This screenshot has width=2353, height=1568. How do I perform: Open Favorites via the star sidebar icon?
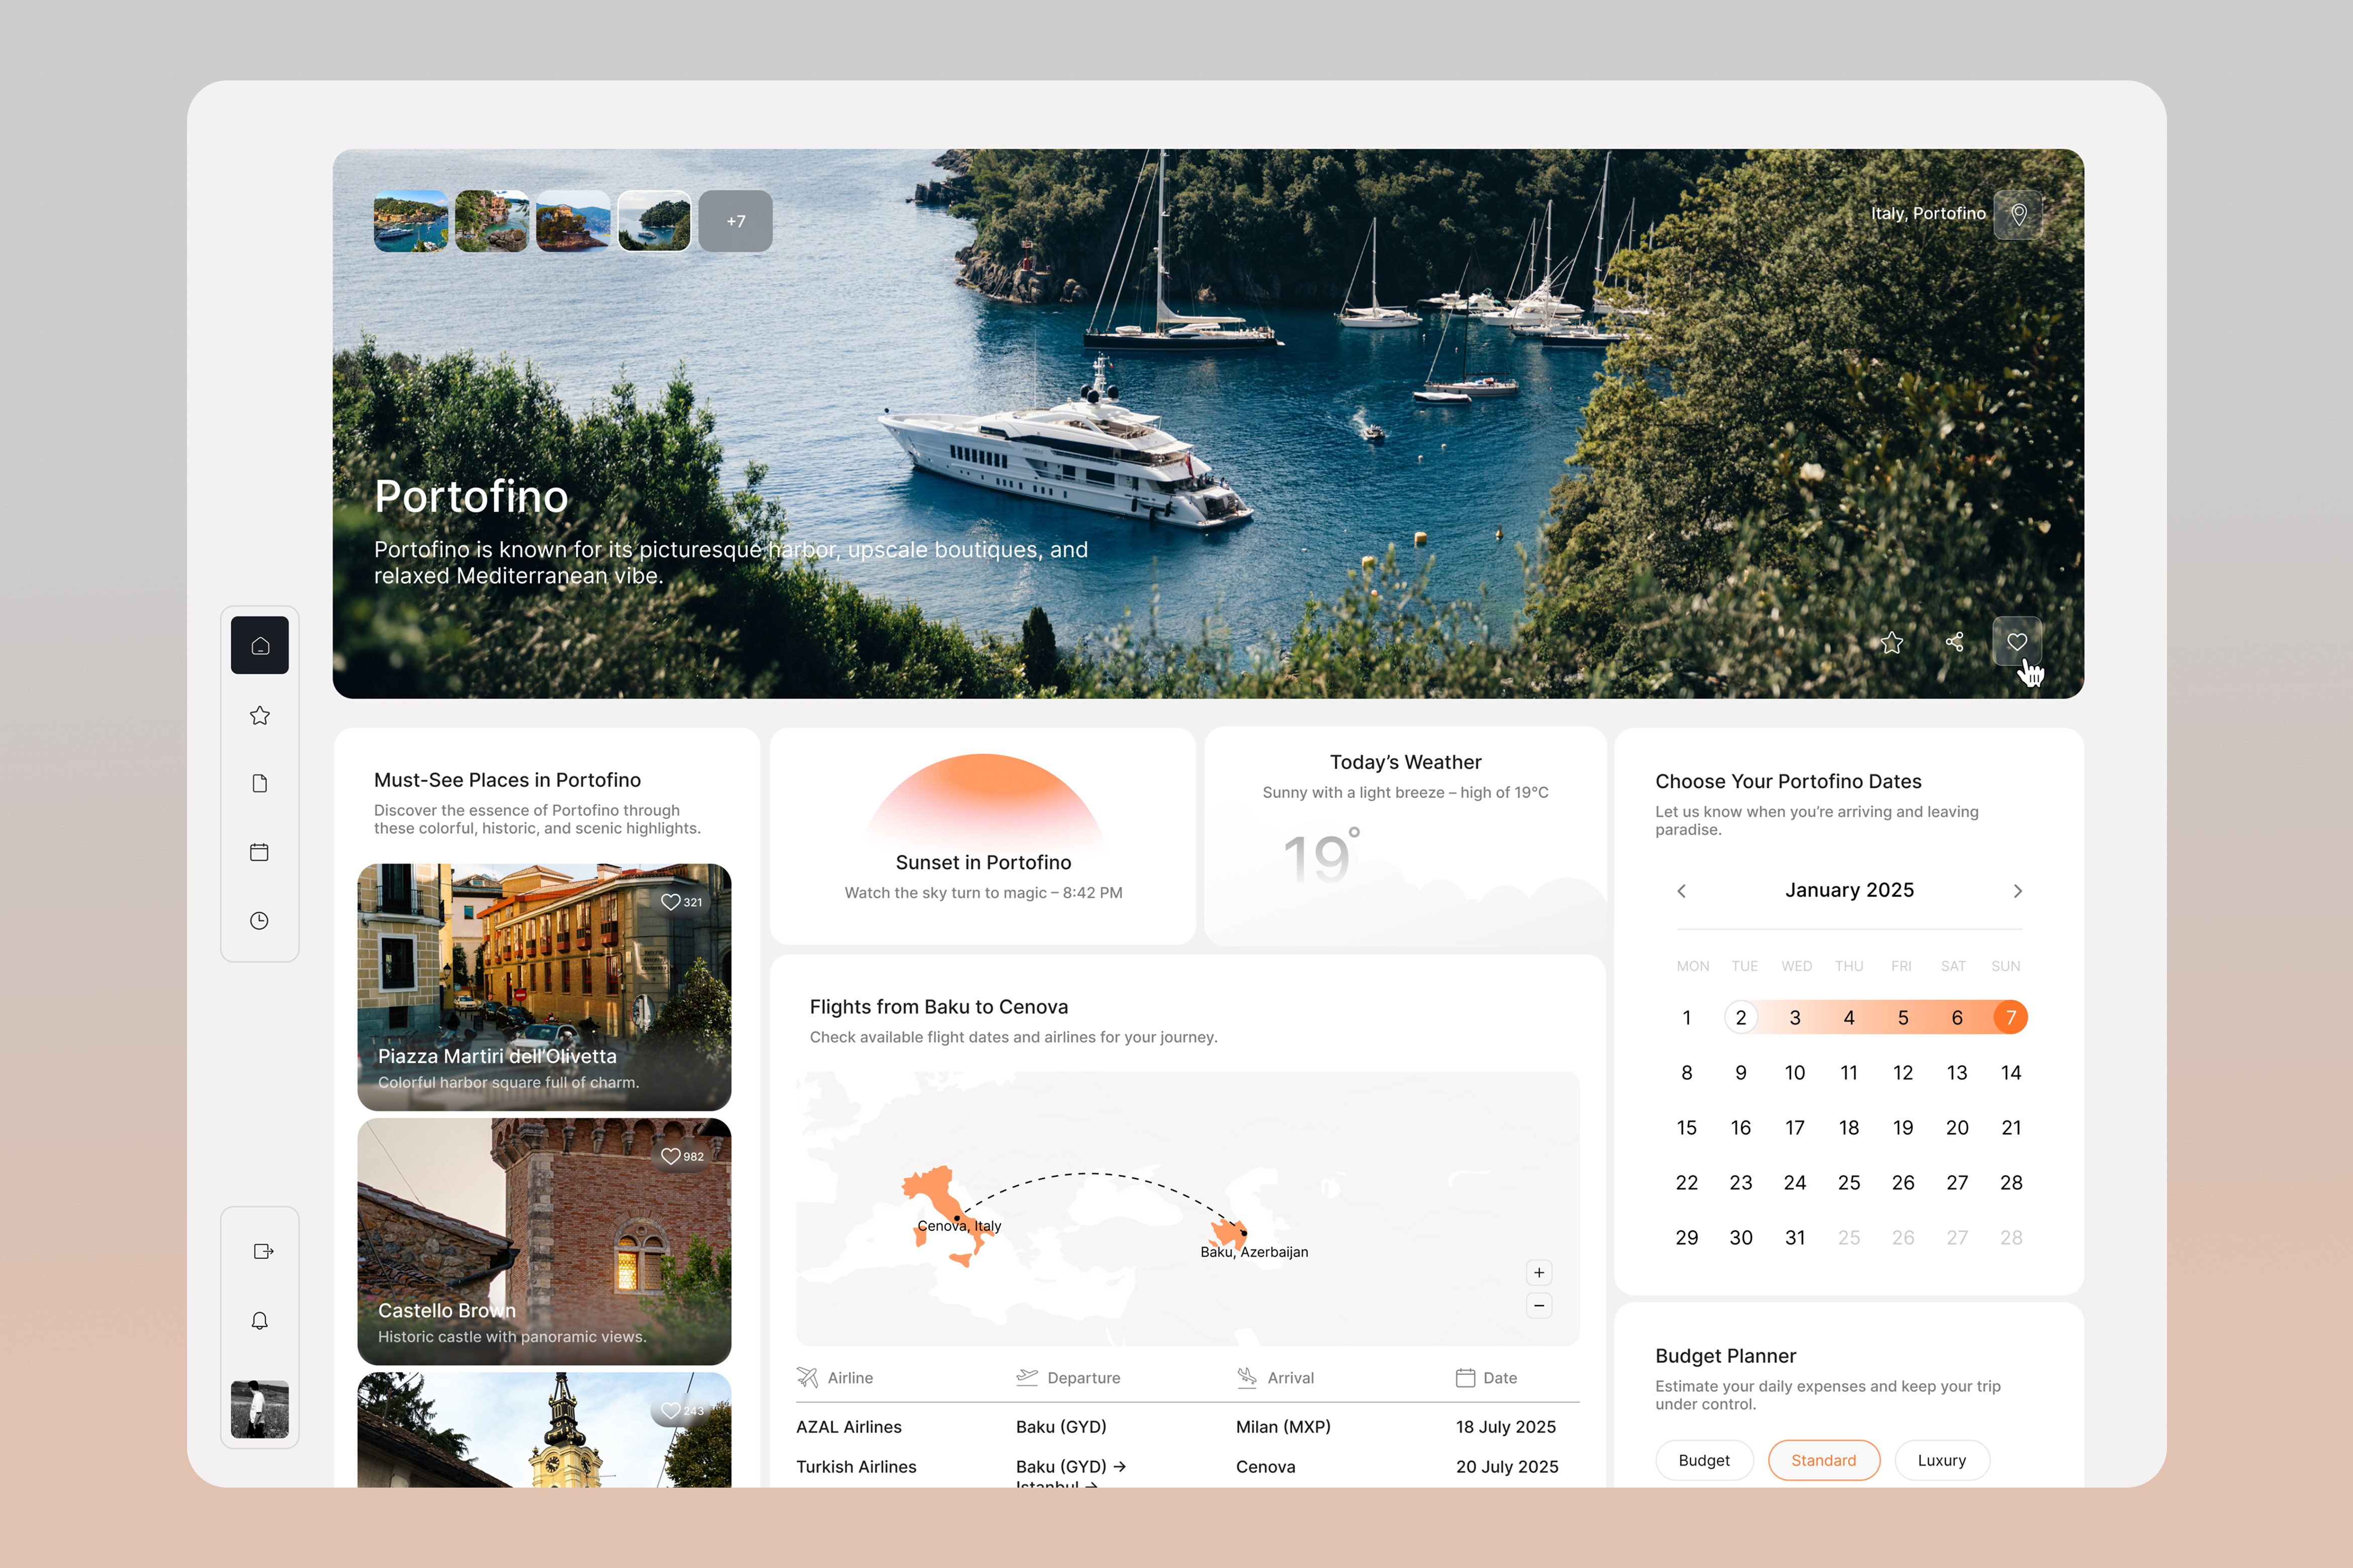259,714
